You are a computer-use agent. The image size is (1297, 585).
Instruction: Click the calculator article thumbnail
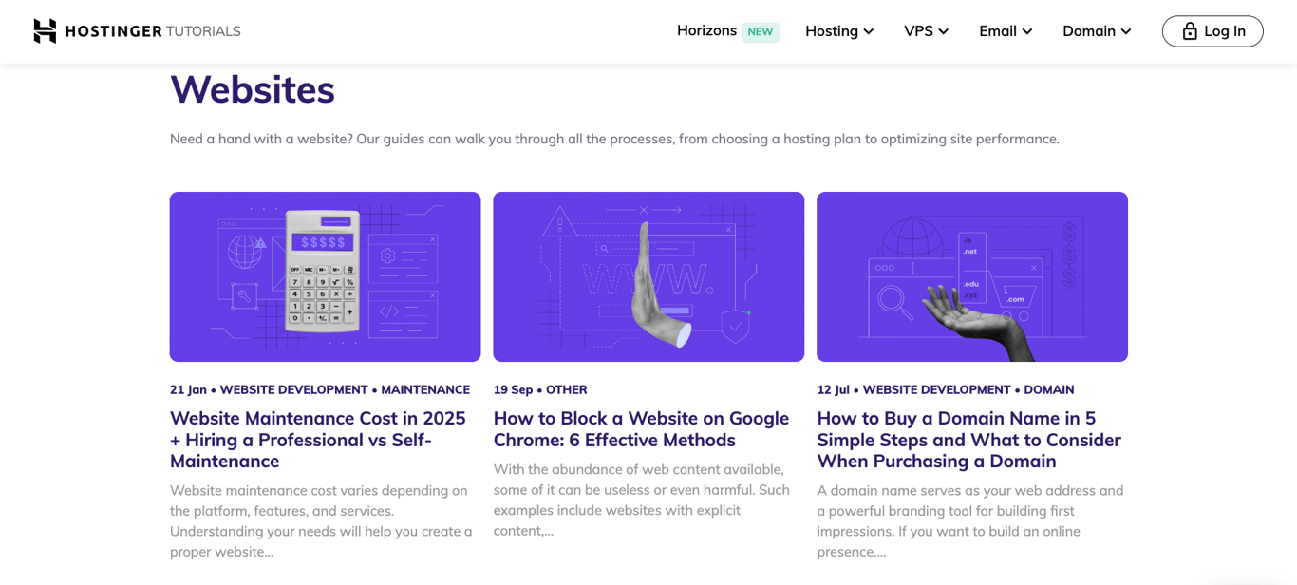point(325,276)
